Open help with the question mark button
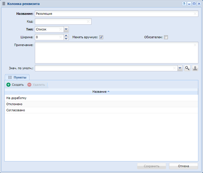This screenshot has height=173, width=203. (184, 4)
